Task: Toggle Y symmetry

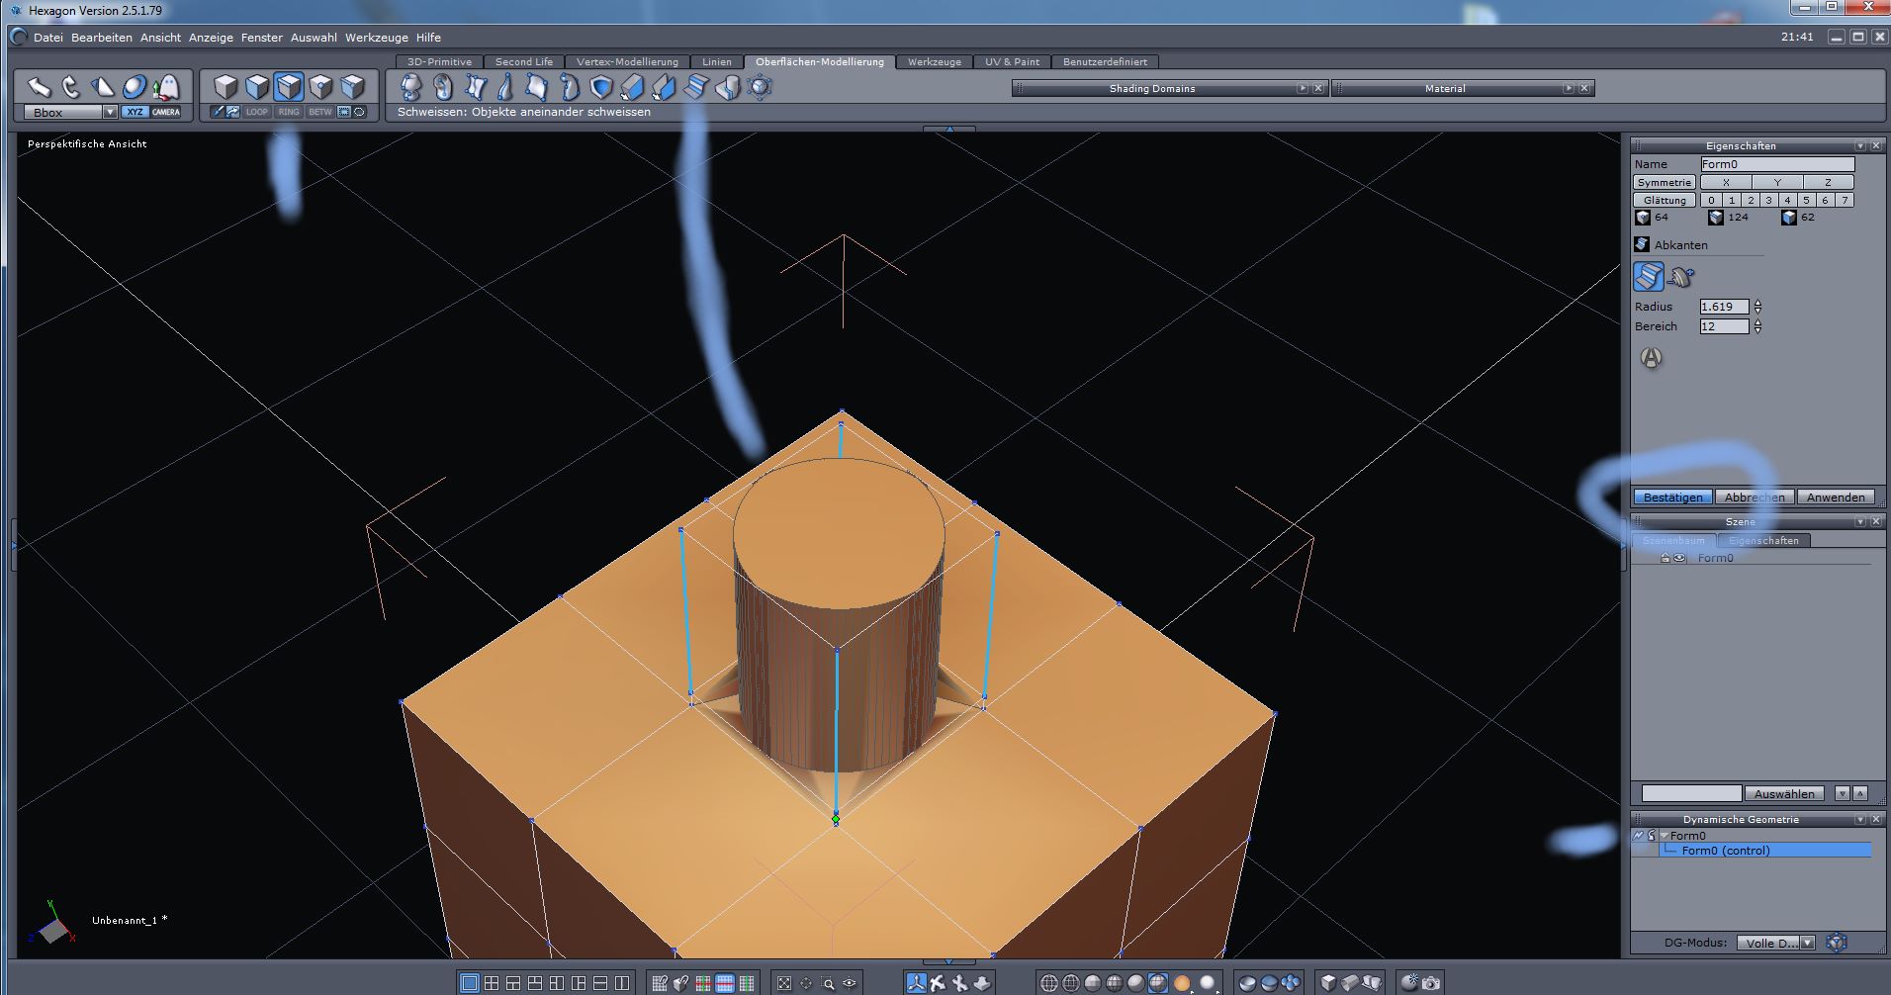Action: (x=1777, y=182)
